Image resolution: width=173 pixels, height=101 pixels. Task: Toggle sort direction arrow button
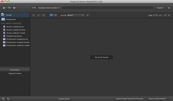87,15
